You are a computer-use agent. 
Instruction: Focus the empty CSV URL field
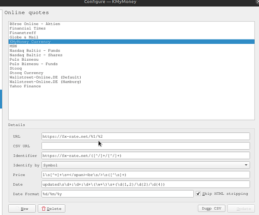[145, 146]
